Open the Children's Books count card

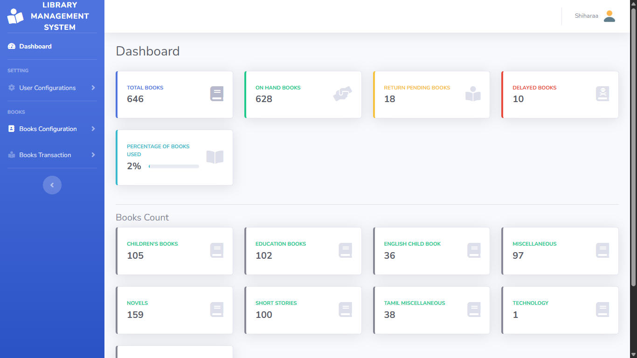pyautogui.click(x=174, y=251)
